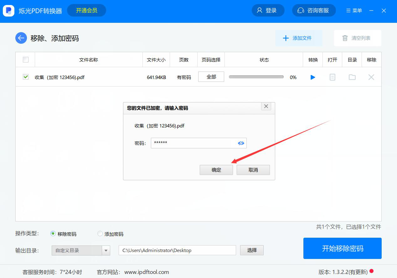Image resolution: width=397 pixels, height=278 pixels.
Task: Open converted file via document icon
Action: tap(333, 77)
